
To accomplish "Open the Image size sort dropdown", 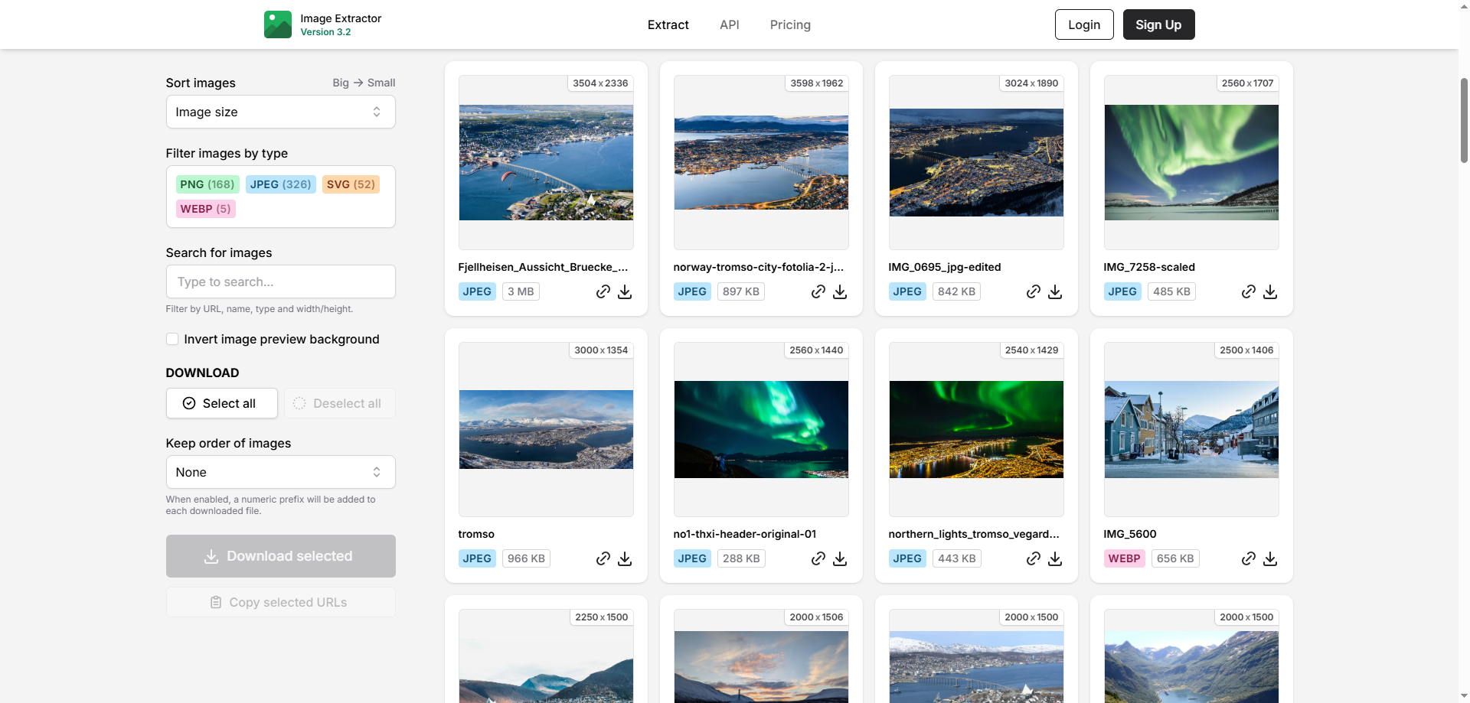I will pyautogui.click(x=280, y=112).
